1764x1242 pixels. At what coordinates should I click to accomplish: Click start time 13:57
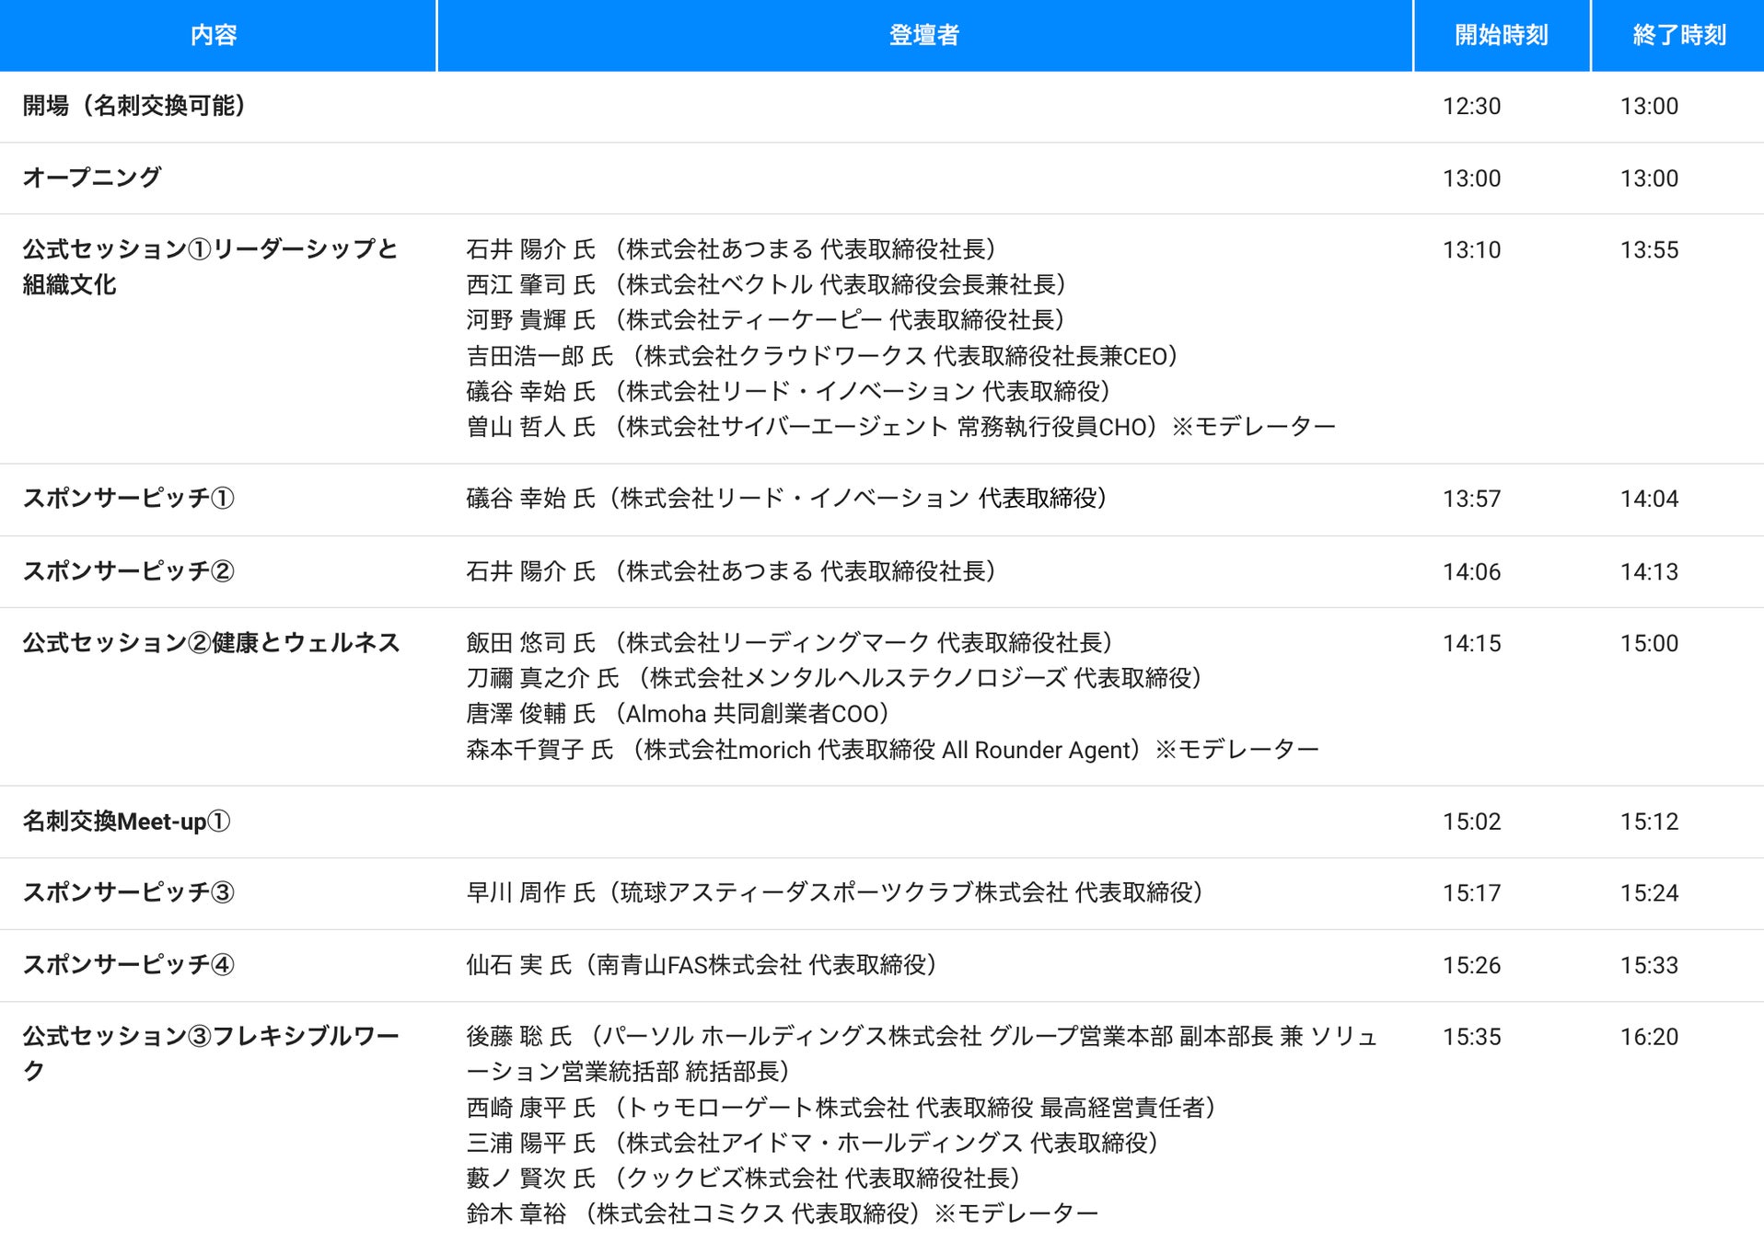pos(1471,499)
